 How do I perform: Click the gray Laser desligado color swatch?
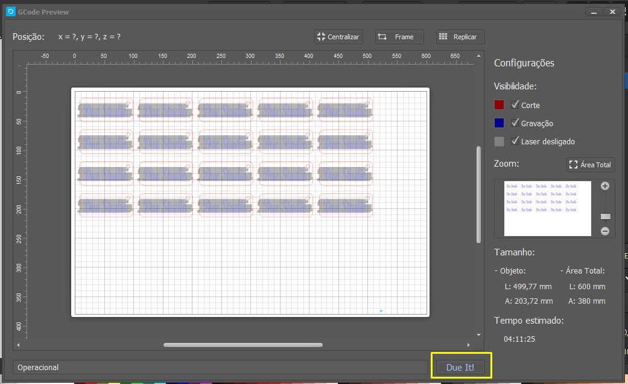coord(499,141)
